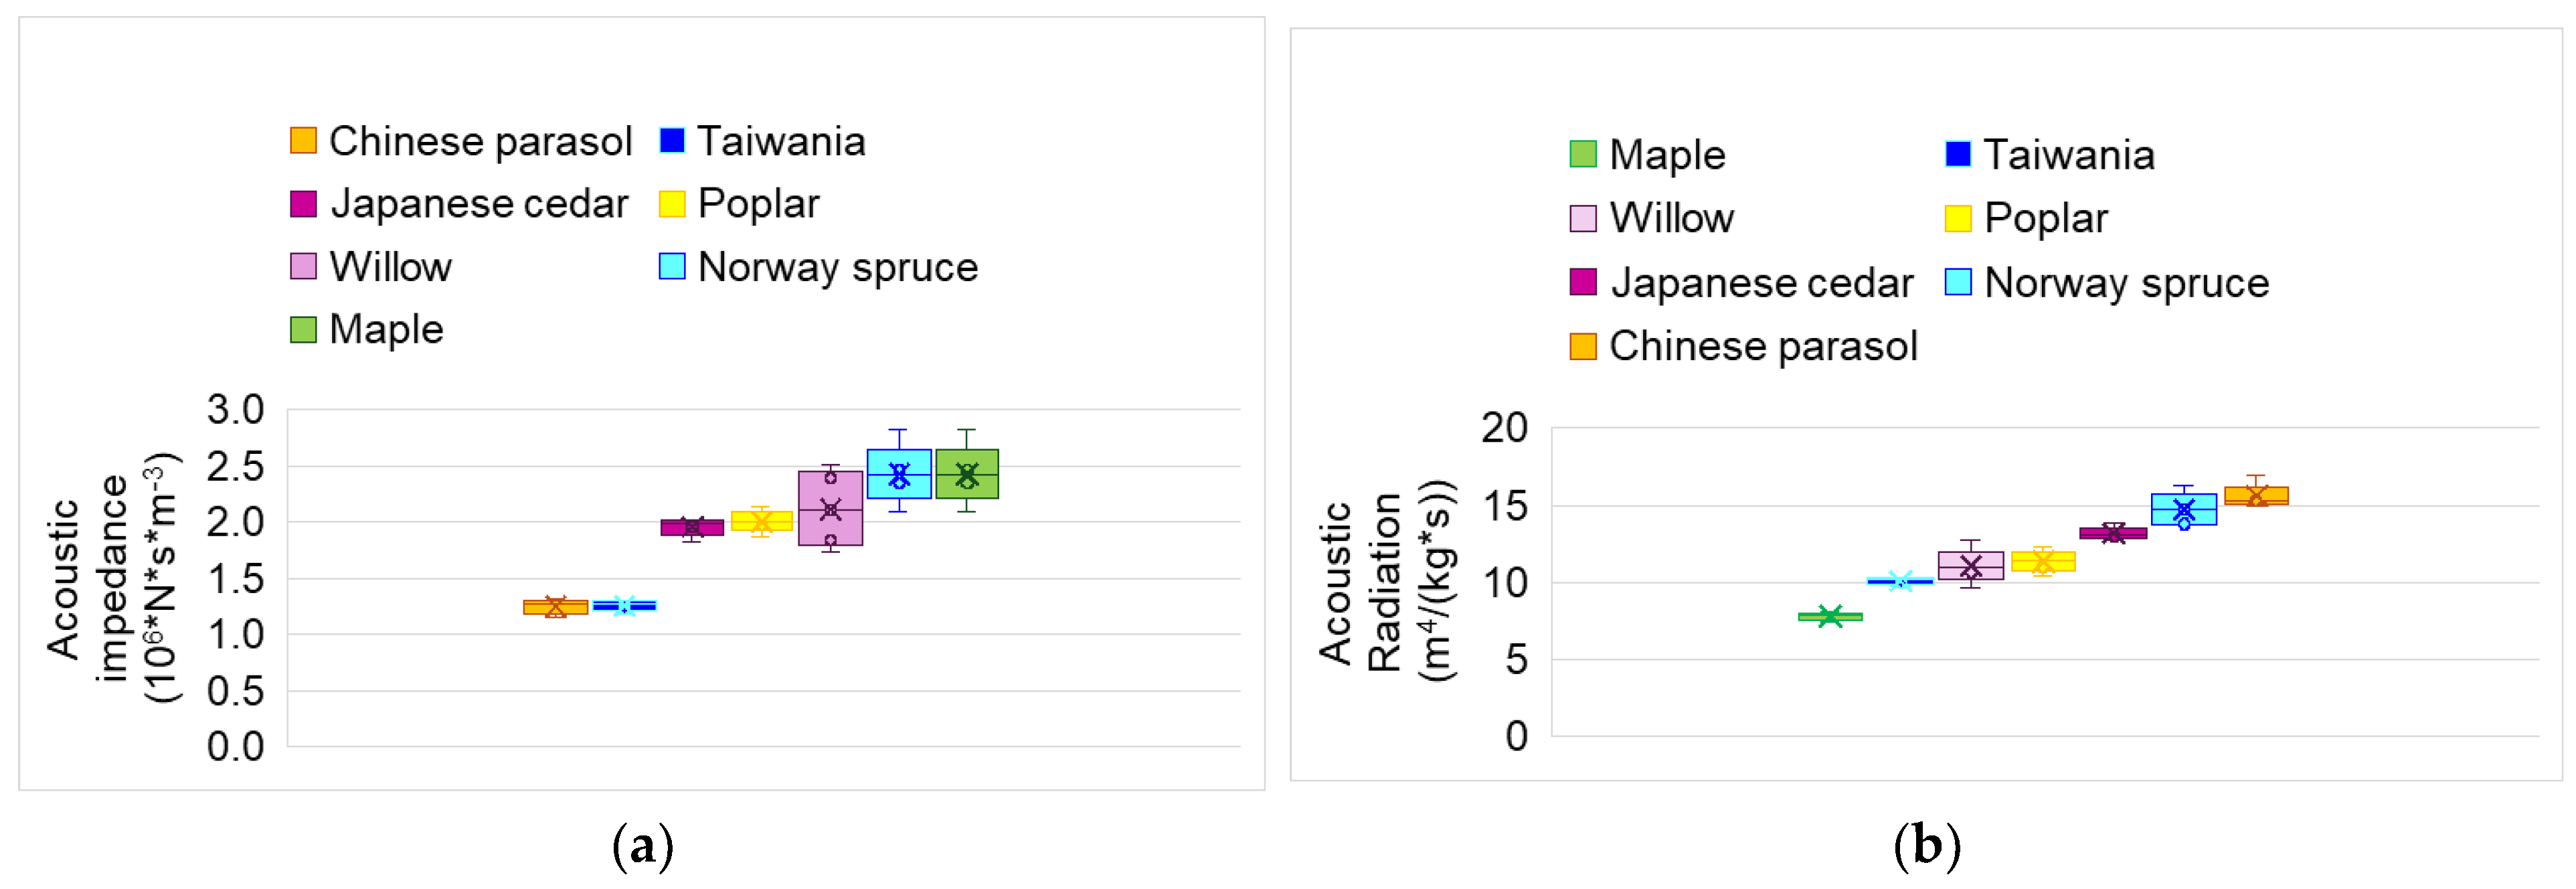Click the (a) caption under the left chart

[x=642, y=846]
